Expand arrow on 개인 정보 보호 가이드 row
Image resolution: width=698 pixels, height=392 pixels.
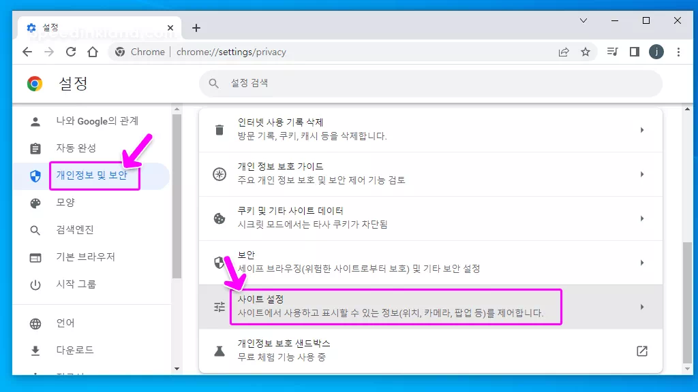coord(642,174)
